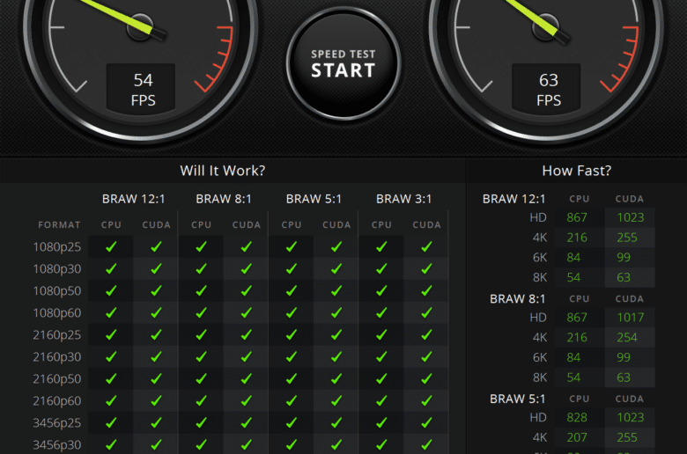Click checkmark for 2160p25 BRAW 12:1 CPU
Screen dimensions: 687x454
click(111, 335)
